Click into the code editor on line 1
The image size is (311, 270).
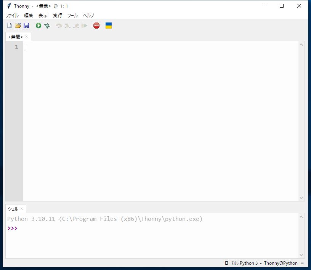pos(161,47)
